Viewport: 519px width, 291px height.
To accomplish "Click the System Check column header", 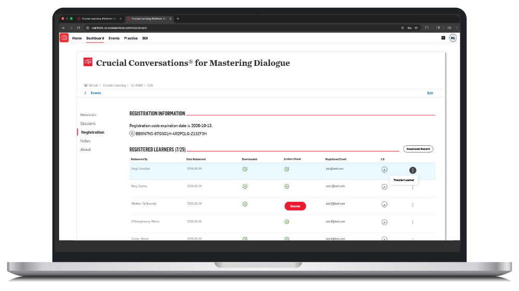I will pyautogui.click(x=292, y=159).
